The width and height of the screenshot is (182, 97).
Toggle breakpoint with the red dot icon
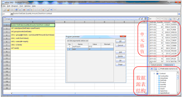[43, 10]
